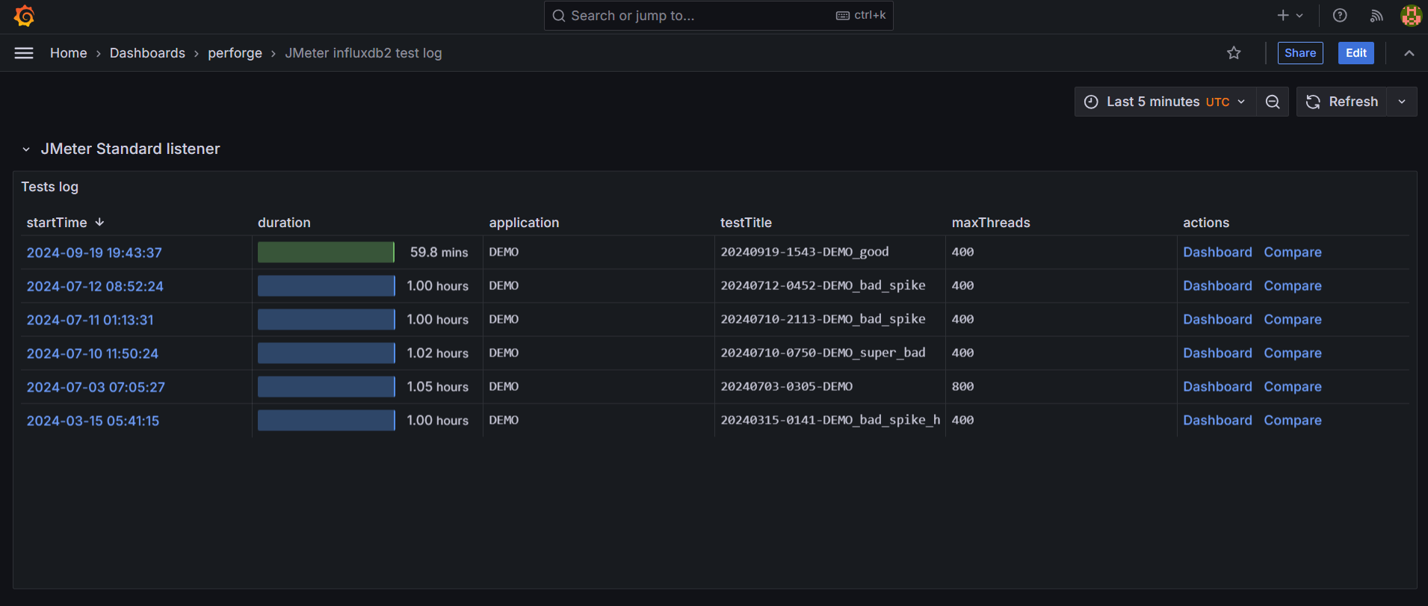This screenshot has height=606, width=1428.
Task: Open the hamburger navigation menu
Action: click(24, 53)
